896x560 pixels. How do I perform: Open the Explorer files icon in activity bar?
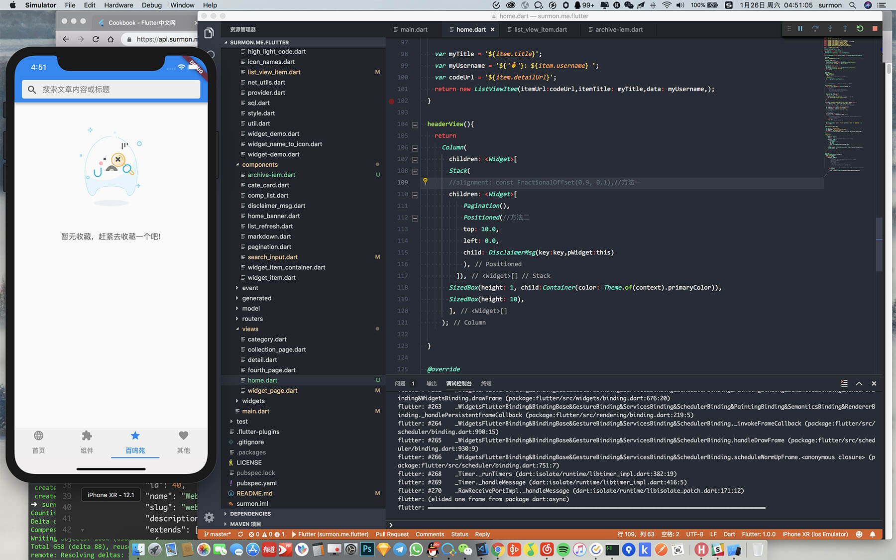tap(209, 33)
